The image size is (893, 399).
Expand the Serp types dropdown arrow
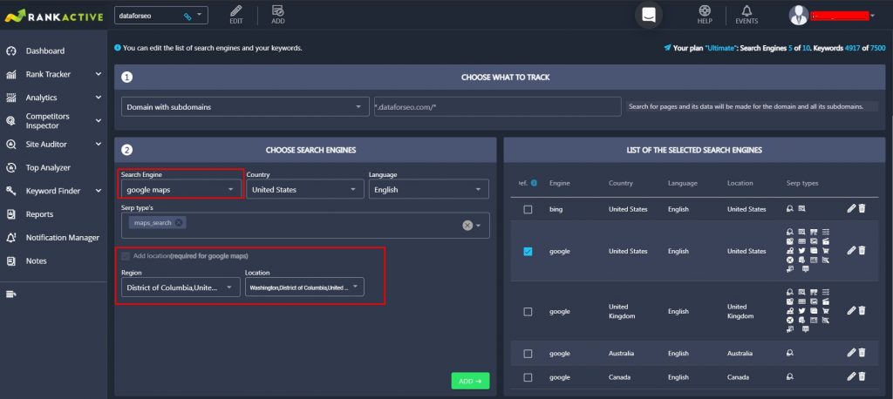pos(479,226)
